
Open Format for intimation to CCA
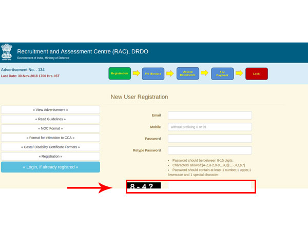[x=50, y=138]
